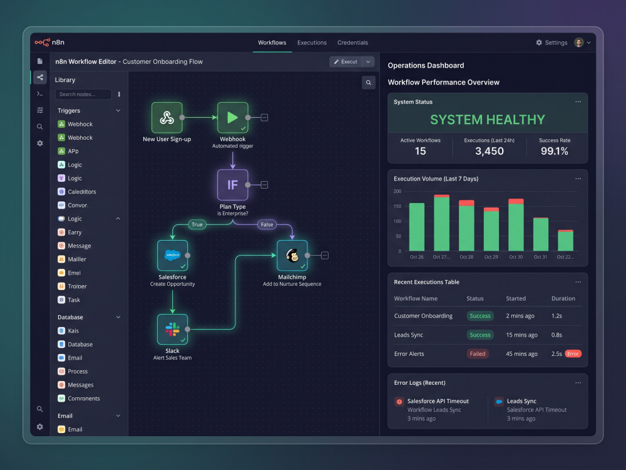Image resolution: width=626 pixels, height=470 pixels.
Task: Click the Salesforce API Timeout error icon
Action: pyautogui.click(x=399, y=402)
